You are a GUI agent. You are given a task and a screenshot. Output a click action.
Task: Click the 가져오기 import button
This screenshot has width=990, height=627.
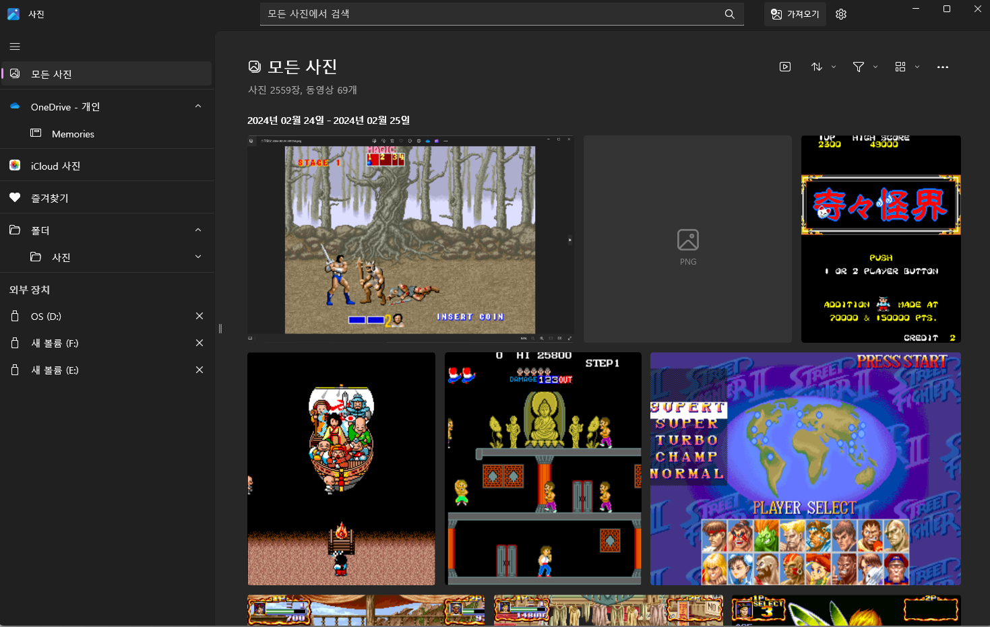click(795, 14)
